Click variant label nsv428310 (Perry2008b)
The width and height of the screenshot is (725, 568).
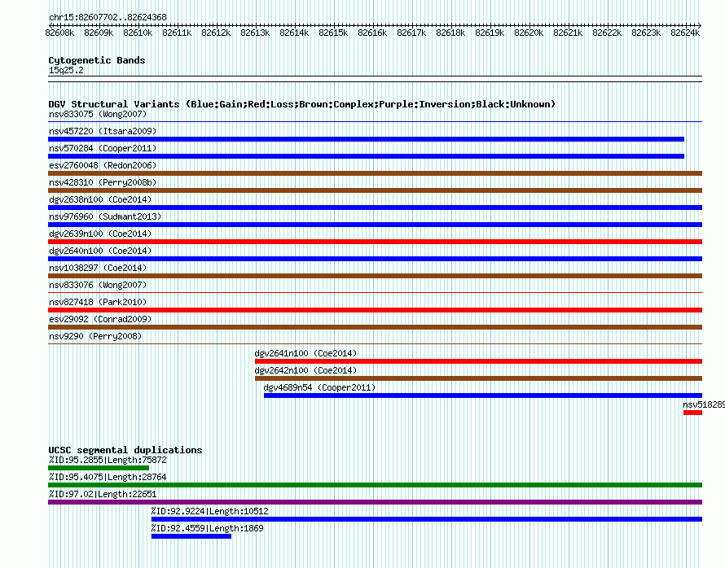pos(103,182)
